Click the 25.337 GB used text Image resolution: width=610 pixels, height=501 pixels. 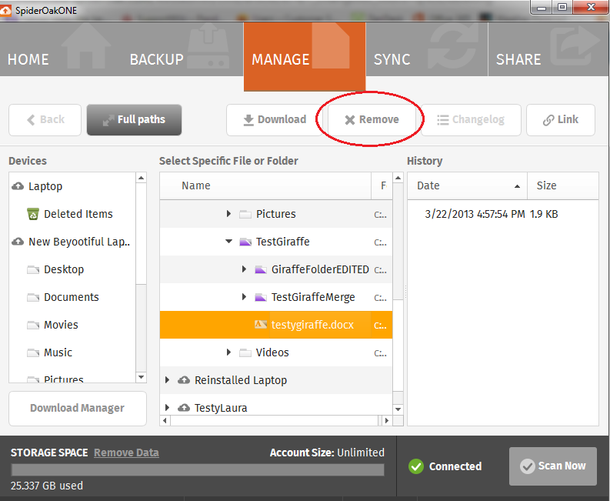tap(47, 486)
